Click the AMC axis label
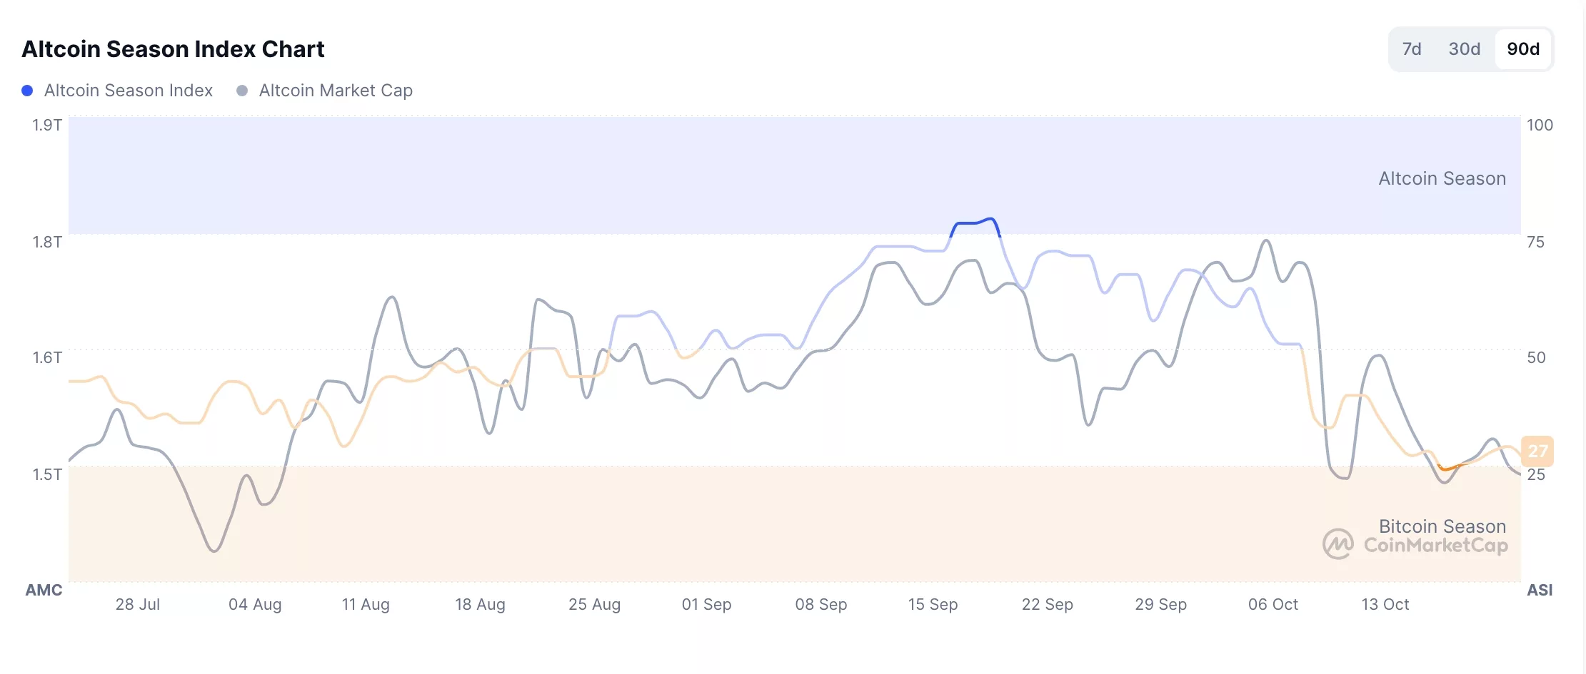The image size is (1586, 674). click(x=44, y=590)
